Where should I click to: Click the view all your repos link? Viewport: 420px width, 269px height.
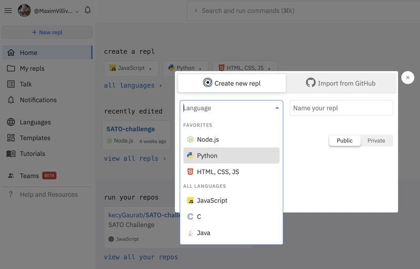click(141, 257)
